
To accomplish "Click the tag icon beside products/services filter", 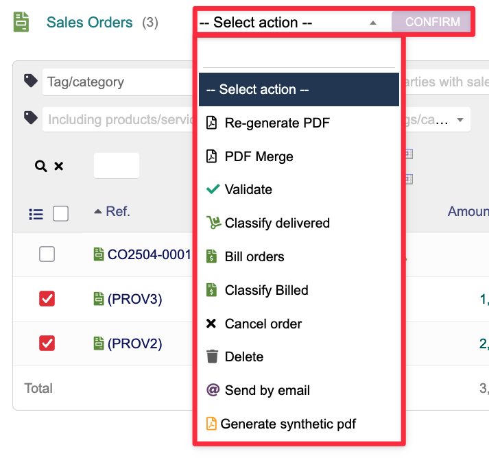I will 30,119.
